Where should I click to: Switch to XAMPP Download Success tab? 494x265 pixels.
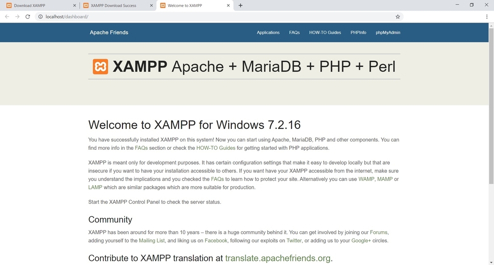pos(117,5)
